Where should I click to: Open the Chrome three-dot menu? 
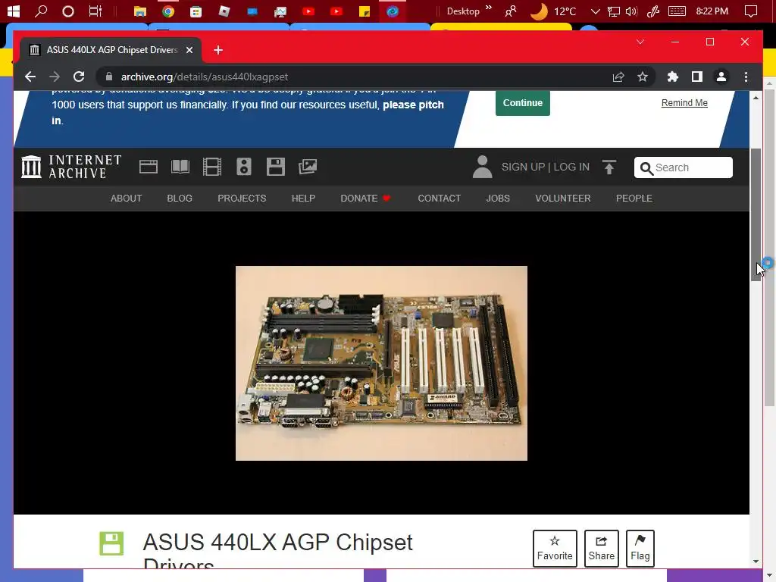click(746, 77)
